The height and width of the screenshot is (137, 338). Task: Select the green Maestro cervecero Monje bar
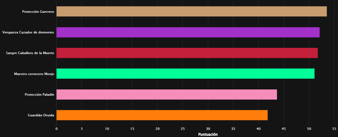(185, 74)
